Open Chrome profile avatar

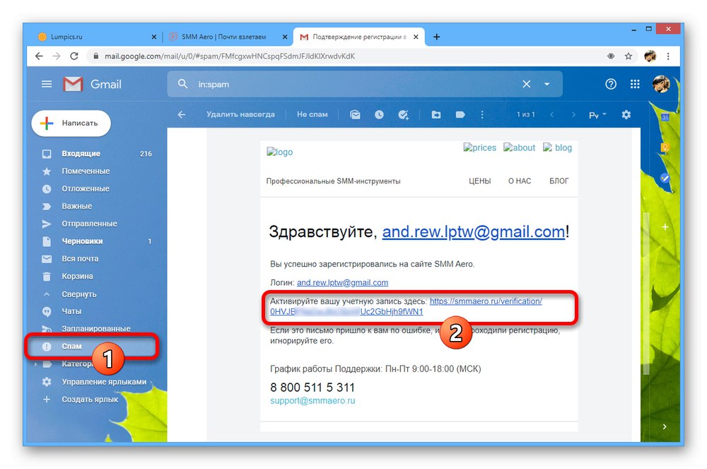click(x=650, y=56)
